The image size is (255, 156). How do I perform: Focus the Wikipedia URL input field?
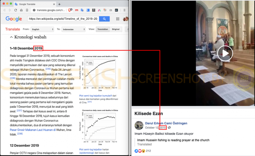pos(63,19)
